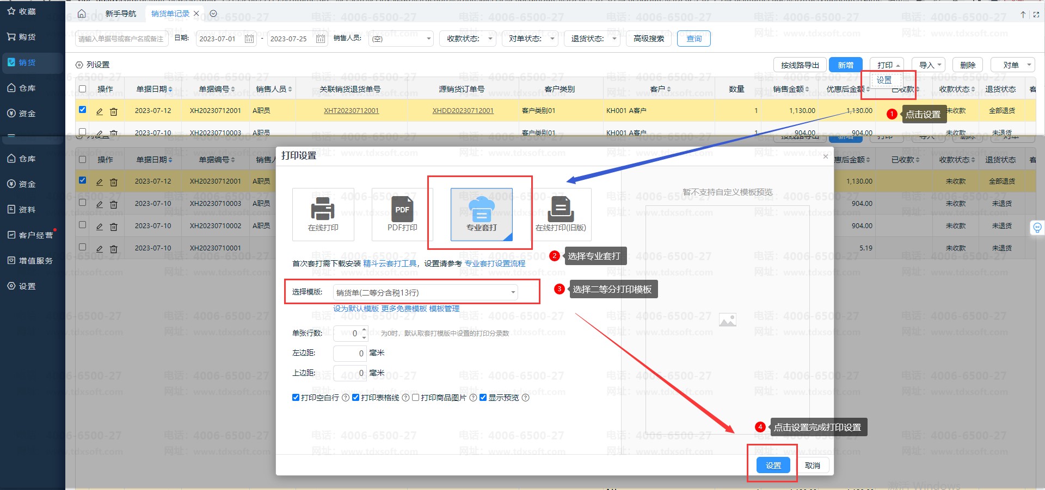Toggle the 打印空白行 checkbox

click(296, 398)
